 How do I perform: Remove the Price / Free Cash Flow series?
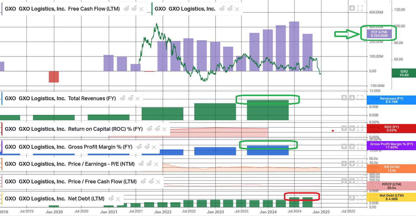158,182
